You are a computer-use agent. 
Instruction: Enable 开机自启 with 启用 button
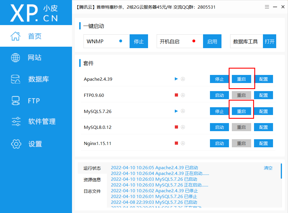pyautogui.click(x=212, y=41)
